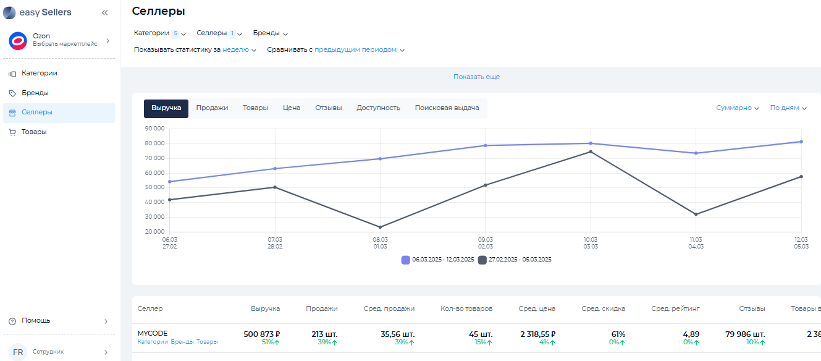This screenshot has height=361, width=821.
Task: Click the Селлеры store icon in sidebar
Action: pos(12,113)
